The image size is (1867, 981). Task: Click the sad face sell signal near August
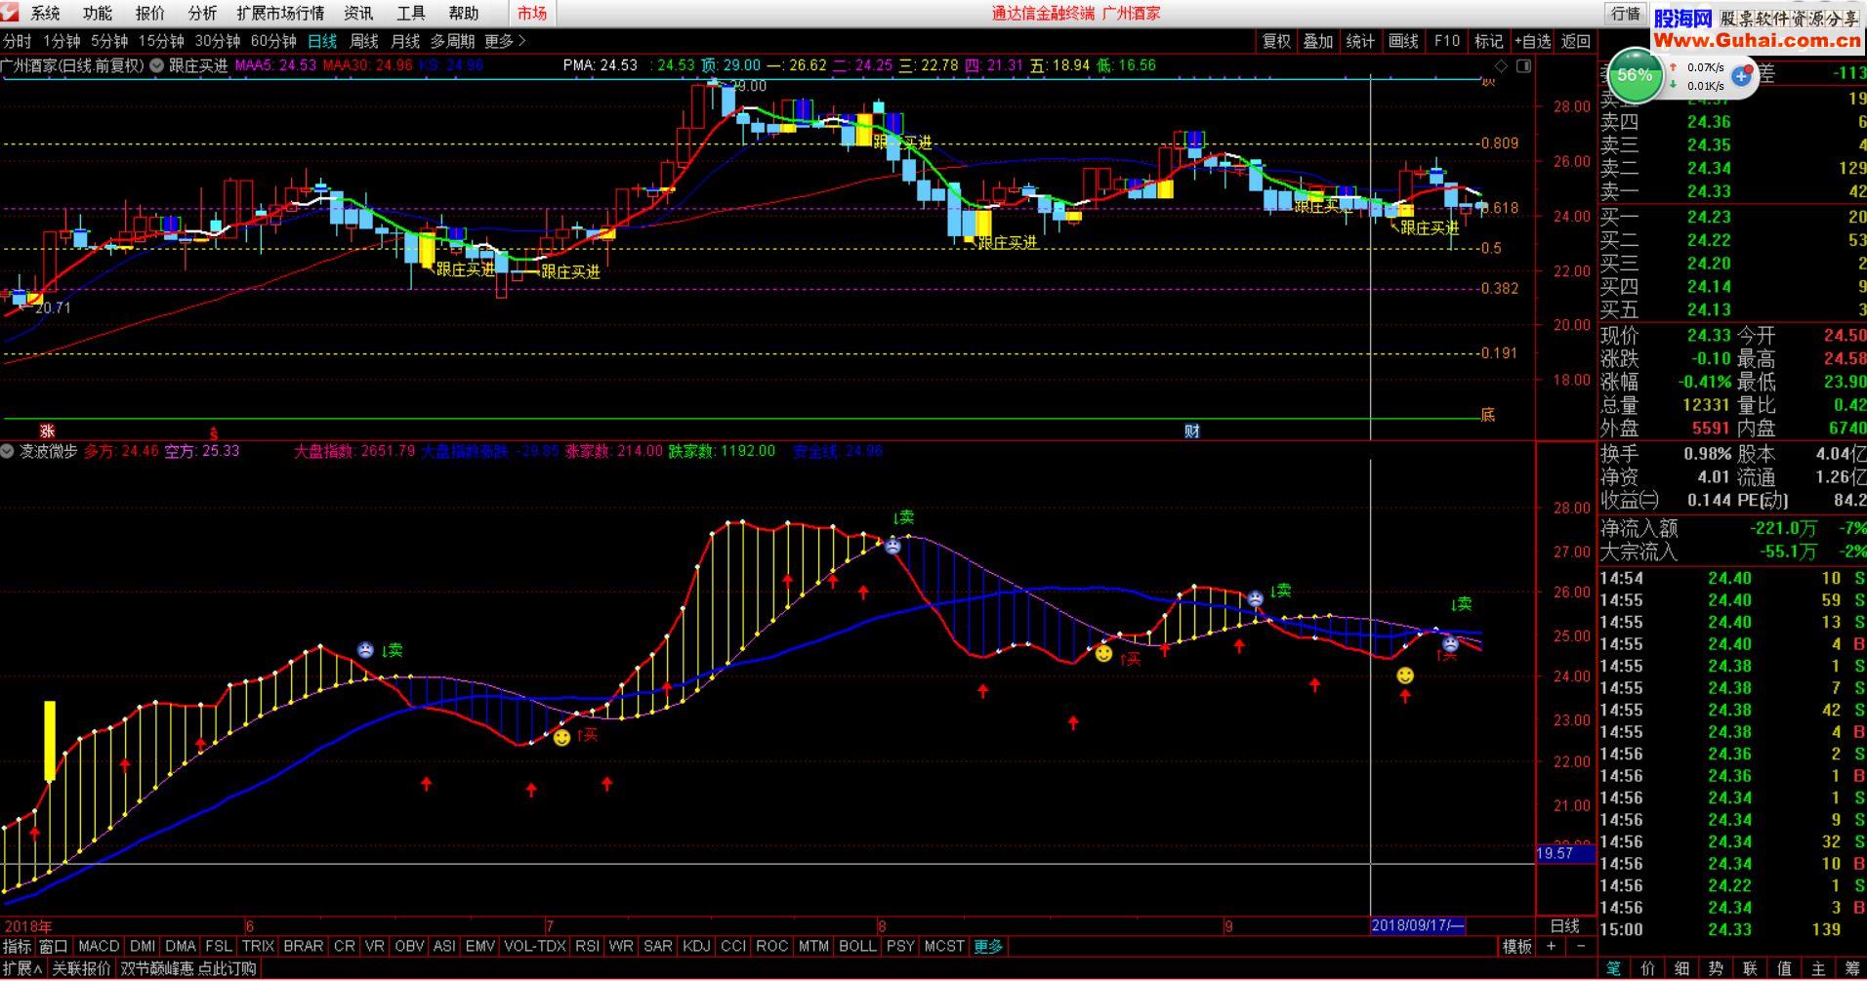coord(892,547)
